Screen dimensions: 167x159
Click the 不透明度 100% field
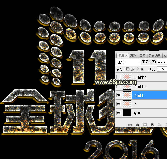click(x=162, y=62)
